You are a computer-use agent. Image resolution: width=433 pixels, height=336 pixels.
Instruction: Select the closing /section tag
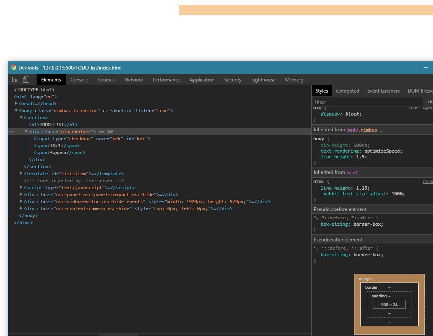click(x=37, y=167)
